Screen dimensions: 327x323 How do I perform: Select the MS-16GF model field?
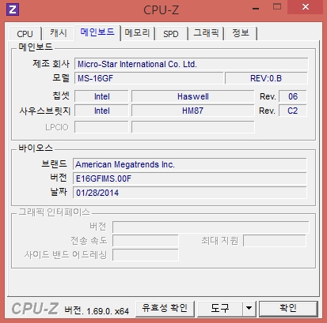click(149, 78)
